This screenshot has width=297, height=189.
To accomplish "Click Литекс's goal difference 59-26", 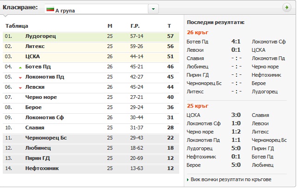I will (x=137, y=47).
